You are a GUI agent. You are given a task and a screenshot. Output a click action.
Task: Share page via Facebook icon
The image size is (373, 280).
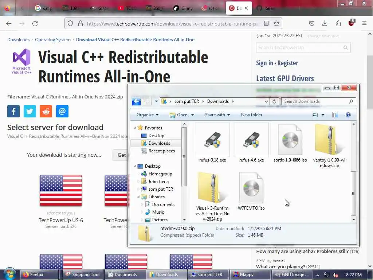(x=13, y=111)
